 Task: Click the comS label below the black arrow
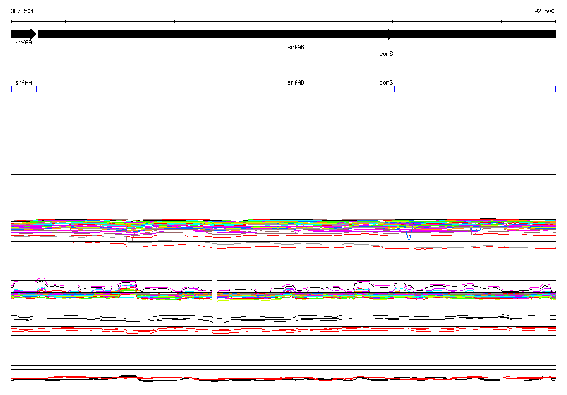click(386, 54)
